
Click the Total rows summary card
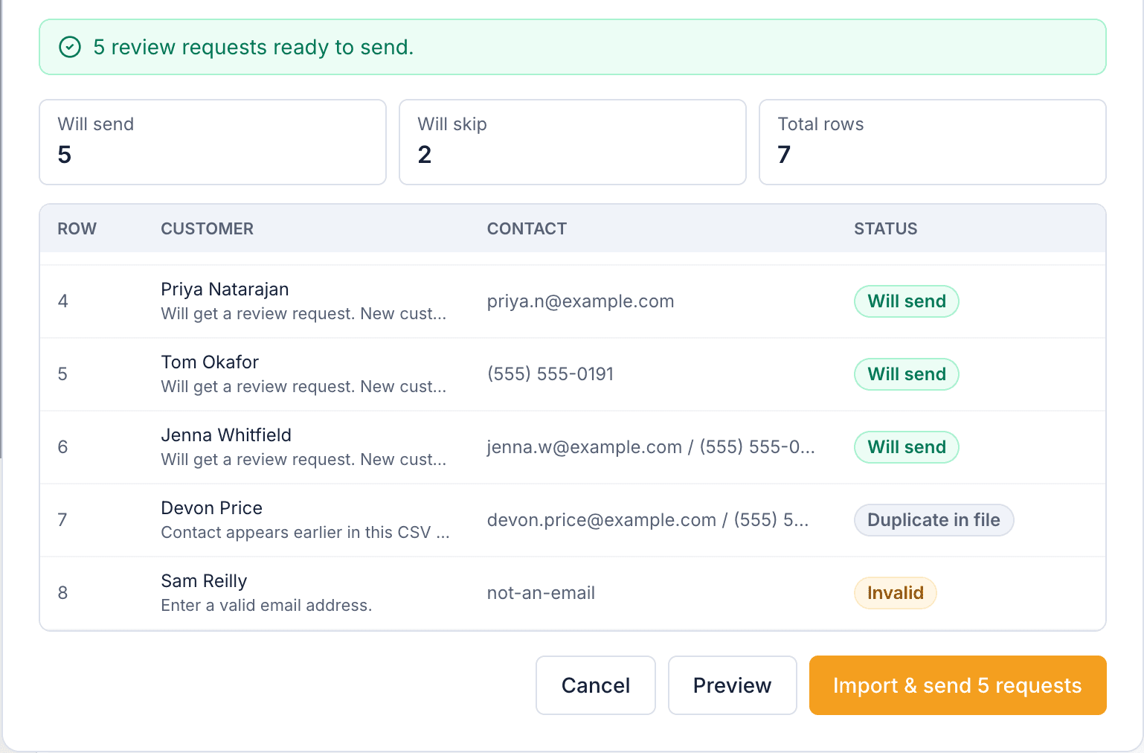933,142
